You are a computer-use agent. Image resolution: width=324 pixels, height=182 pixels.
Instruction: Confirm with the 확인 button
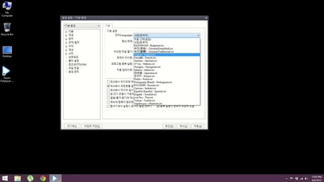point(169,126)
